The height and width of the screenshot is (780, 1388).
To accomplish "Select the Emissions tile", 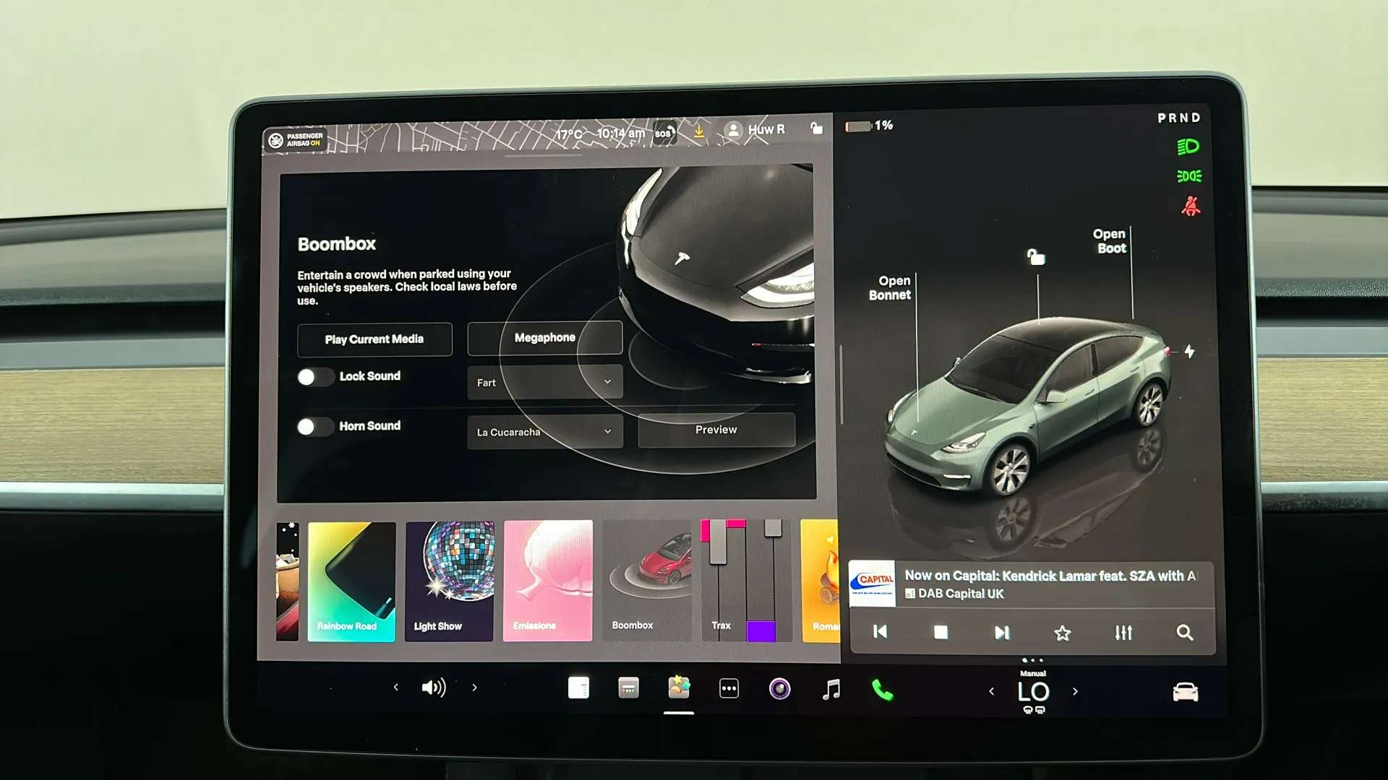I will click(x=548, y=581).
